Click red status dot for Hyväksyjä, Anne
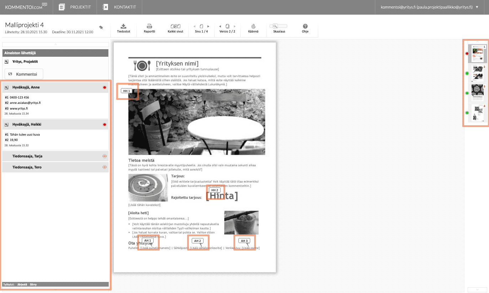This screenshot has width=489, height=293. [104, 87]
